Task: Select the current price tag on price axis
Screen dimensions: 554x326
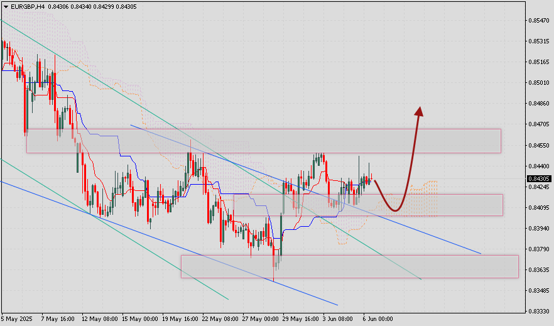Action: (x=539, y=179)
